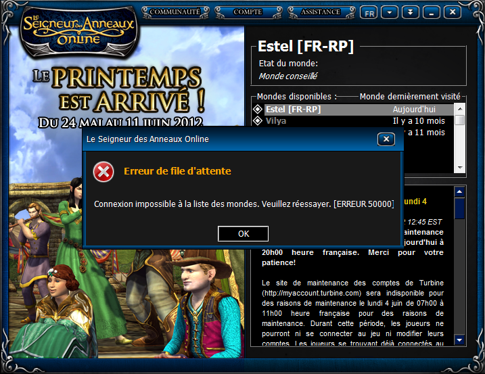This screenshot has height=374, width=485.
Task: Close the launcher with the X button
Action: (453, 13)
